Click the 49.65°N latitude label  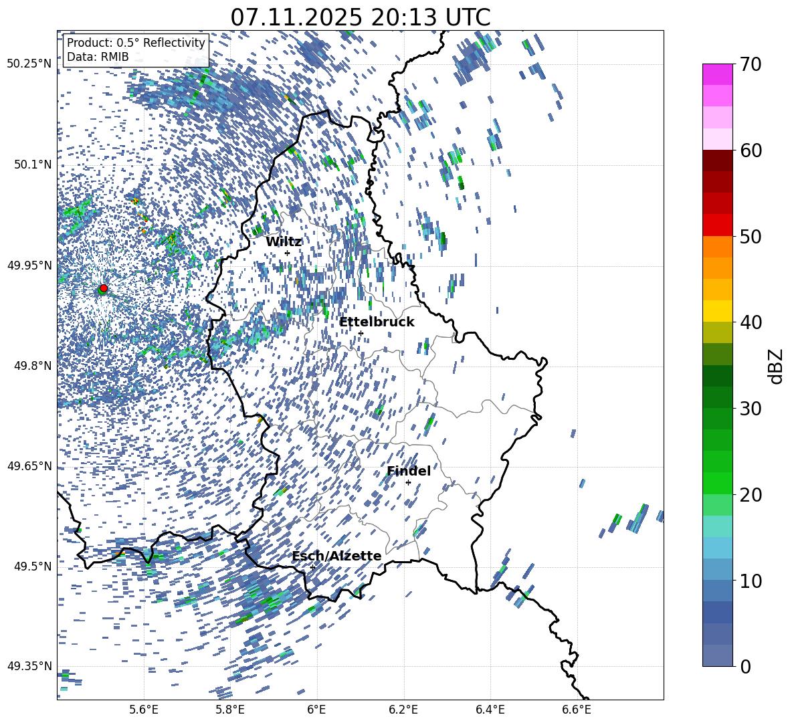(29, 466)
